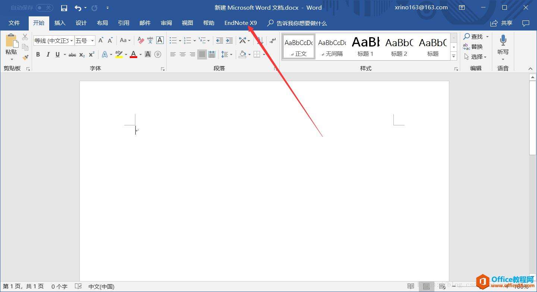The image size is (537, 292).
Task: Toggle Bold formatting
Action: (x=38, y=55)
